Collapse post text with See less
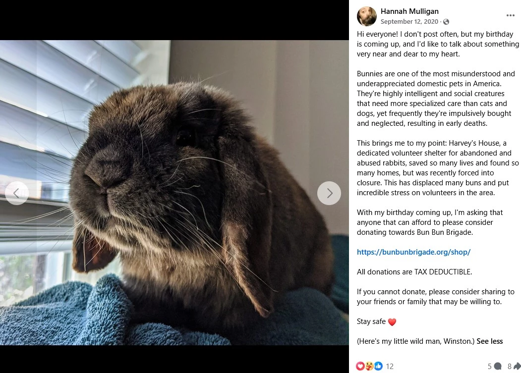521x373 pixels. [x=489, y=341]
